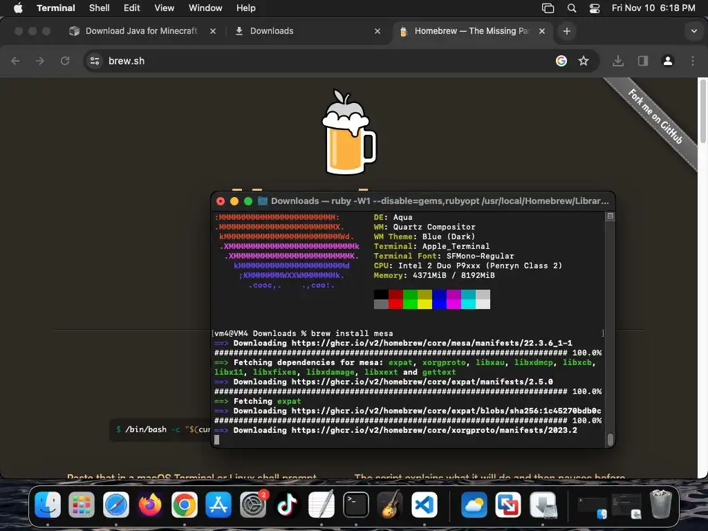The height and width of the screenshot is (531, 708).
Task: Open the View menu
Action: point(165,8)
